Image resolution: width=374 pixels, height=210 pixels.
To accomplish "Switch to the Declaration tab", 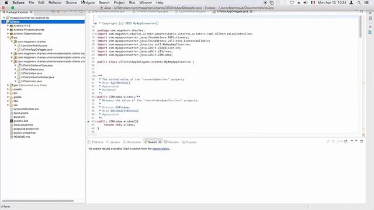I will click(x=132, y=142).
